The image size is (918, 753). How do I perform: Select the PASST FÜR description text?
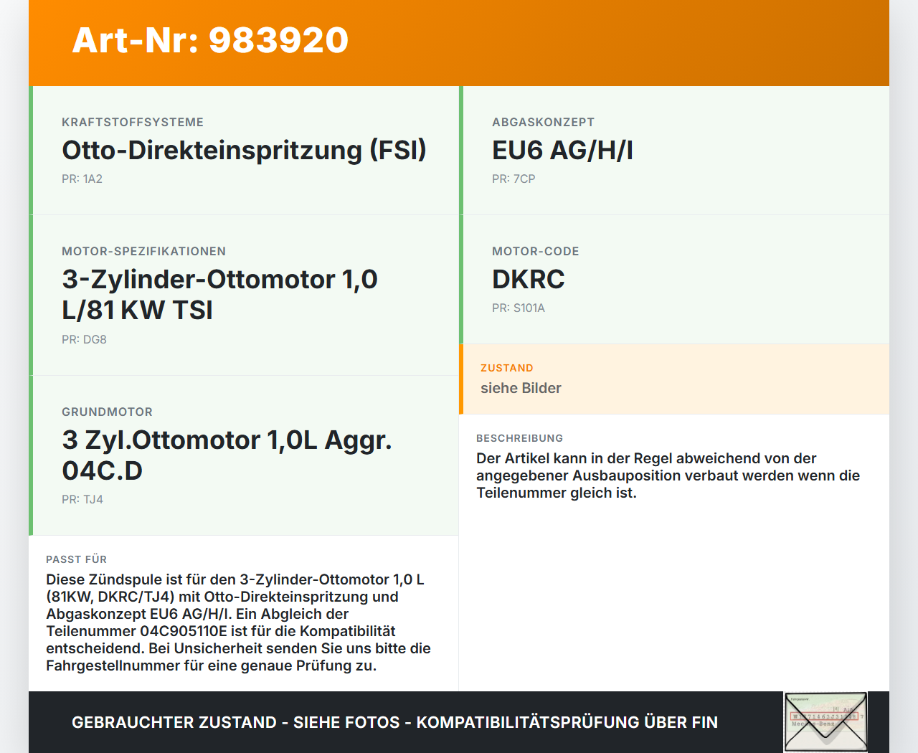[x=239, y=622]
